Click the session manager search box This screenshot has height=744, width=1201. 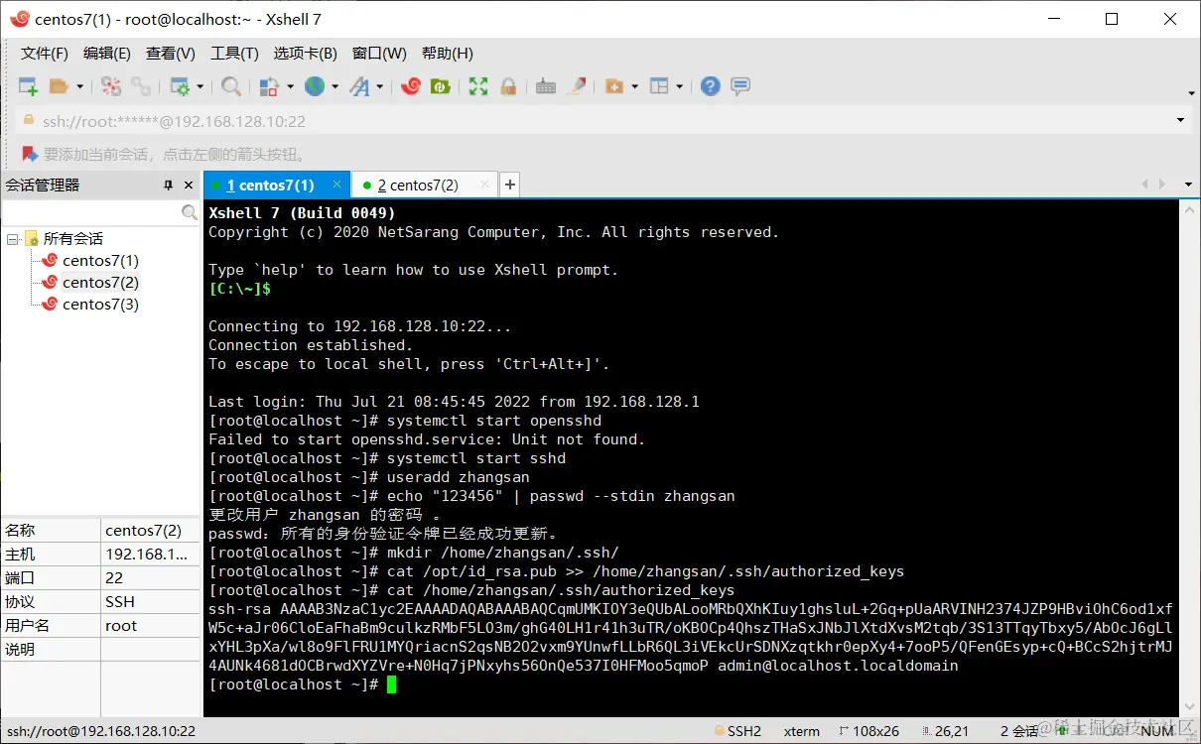pos(91,212)
